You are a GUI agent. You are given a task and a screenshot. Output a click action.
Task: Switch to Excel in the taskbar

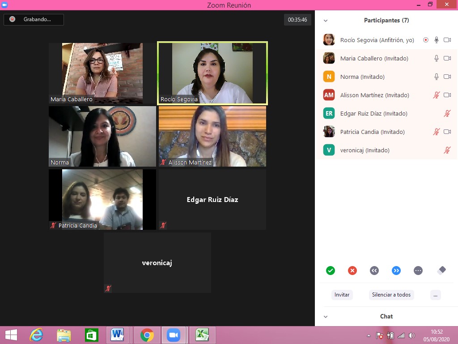pyautogui.click(x=202, y=335)
